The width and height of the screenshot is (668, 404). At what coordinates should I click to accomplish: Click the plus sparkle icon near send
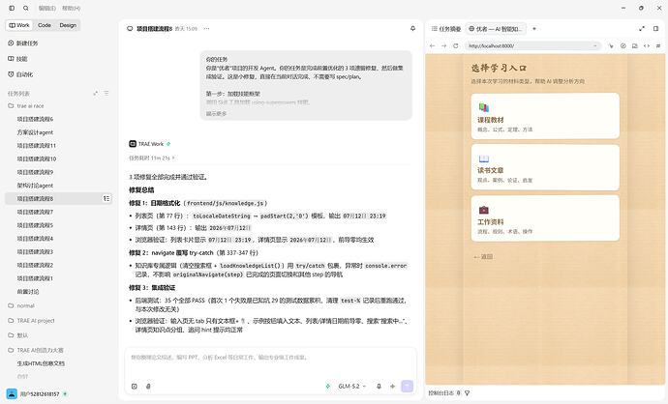(392, 387)
